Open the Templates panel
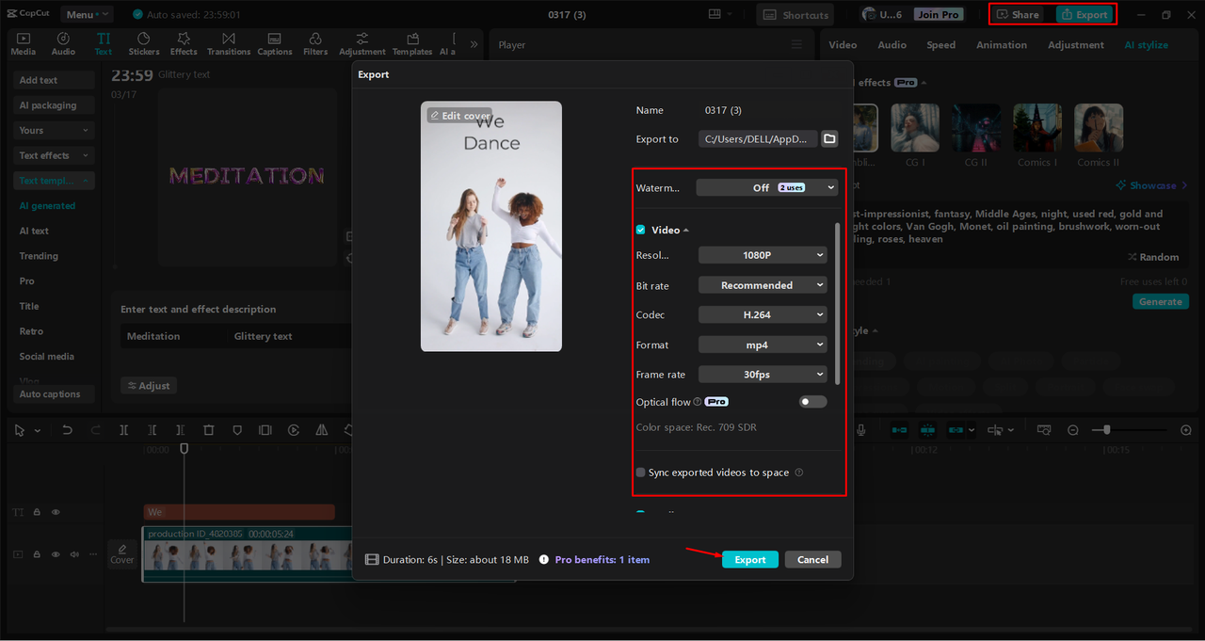The image size is (1205, 641). pos(411,43)
